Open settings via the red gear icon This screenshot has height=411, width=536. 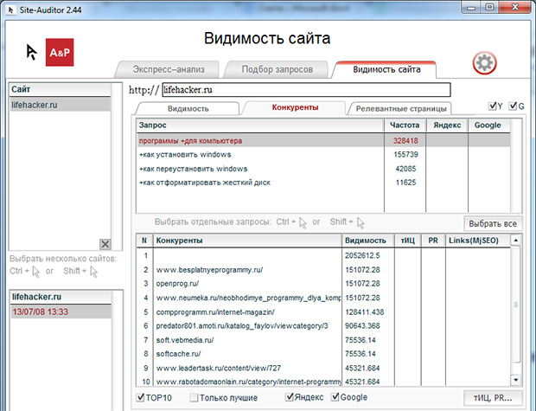point(484,63)
